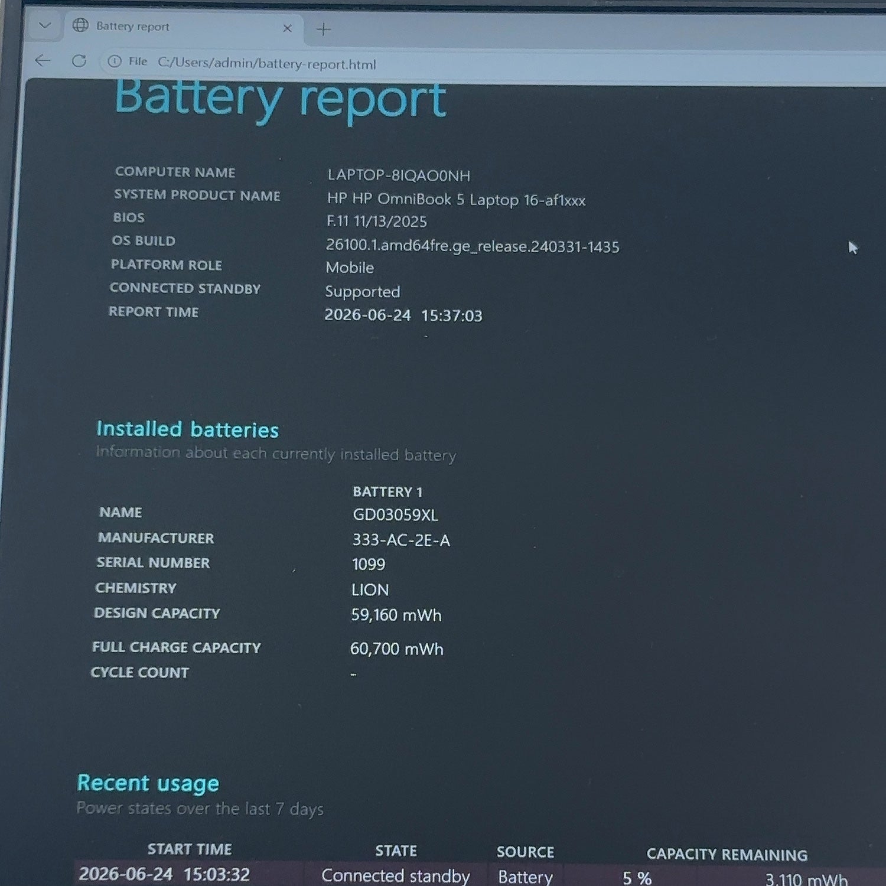Image resolution: width=886 pixels, height=886 pixels.
Task: Close the Battery report tab
Action: [287, 28]
